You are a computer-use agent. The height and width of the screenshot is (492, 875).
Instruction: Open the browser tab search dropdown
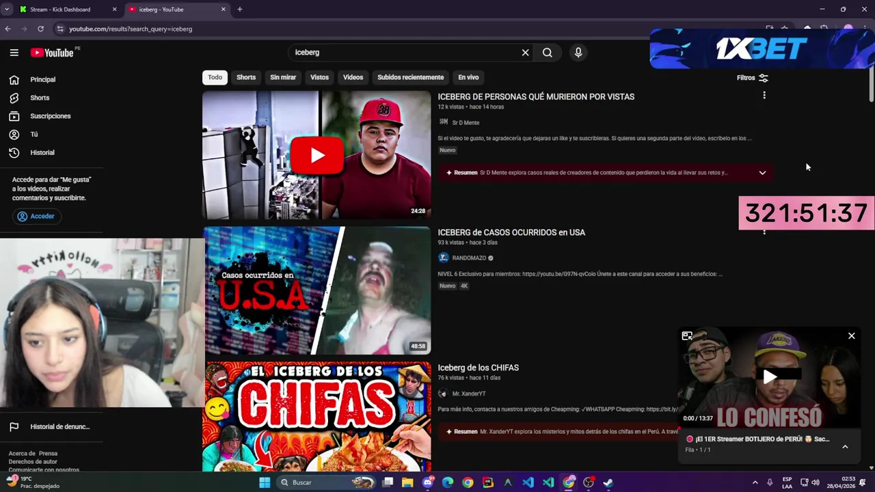coord(6,10)
